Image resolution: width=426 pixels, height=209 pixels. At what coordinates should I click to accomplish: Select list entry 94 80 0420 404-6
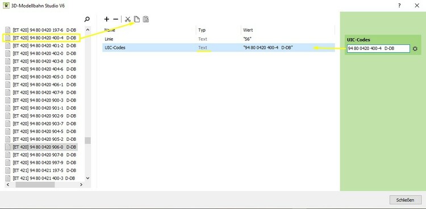pyautogui.click(x=41, y=69)
